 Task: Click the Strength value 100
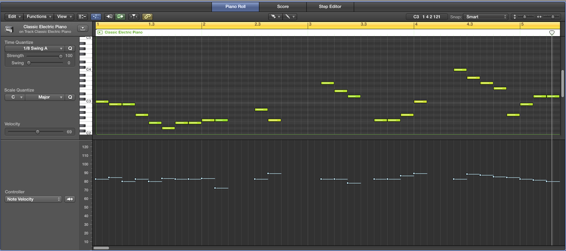pos(69,56)
